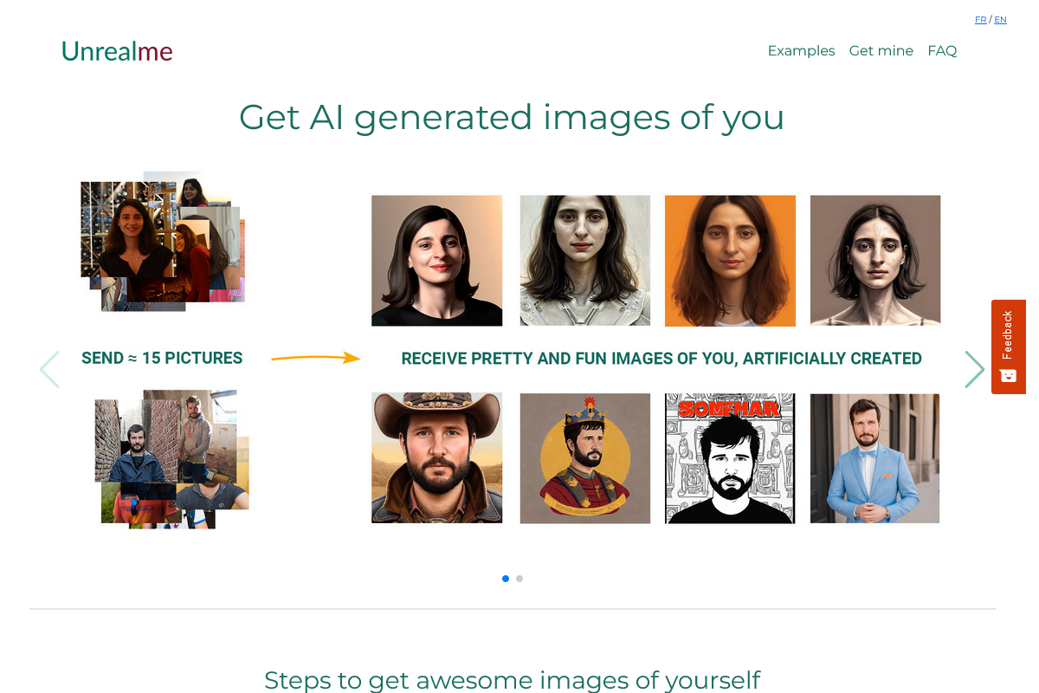Click the orange background woman portrait
The width and height of the screenshot is (1039, 693).
point(730,261)
